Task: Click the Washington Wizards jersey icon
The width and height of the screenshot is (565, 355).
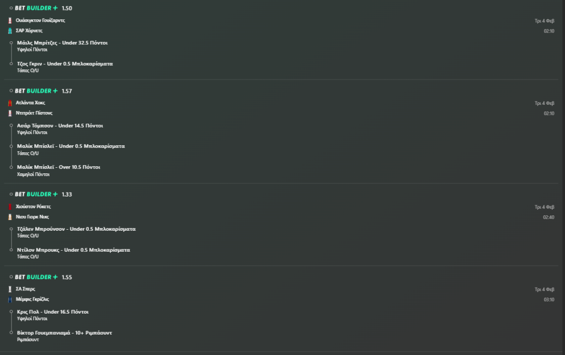Action: click(10, 20)
